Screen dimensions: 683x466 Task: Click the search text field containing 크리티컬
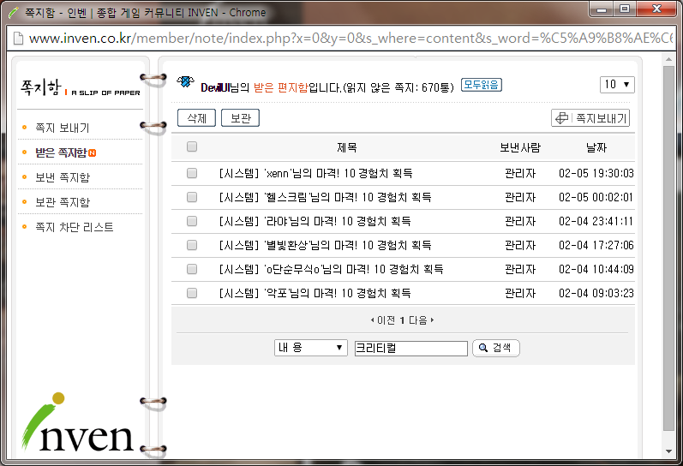click(x=410, y=349)
